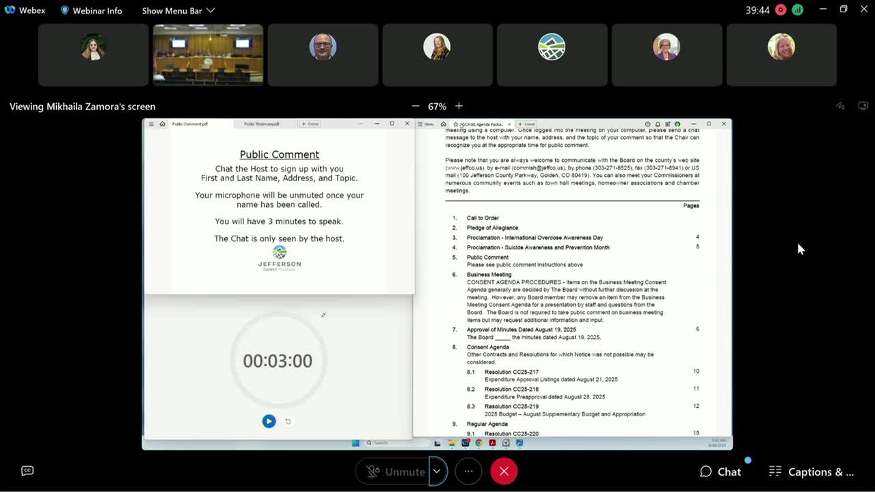Open Menu in the agenda PDF window

[427, 124]
